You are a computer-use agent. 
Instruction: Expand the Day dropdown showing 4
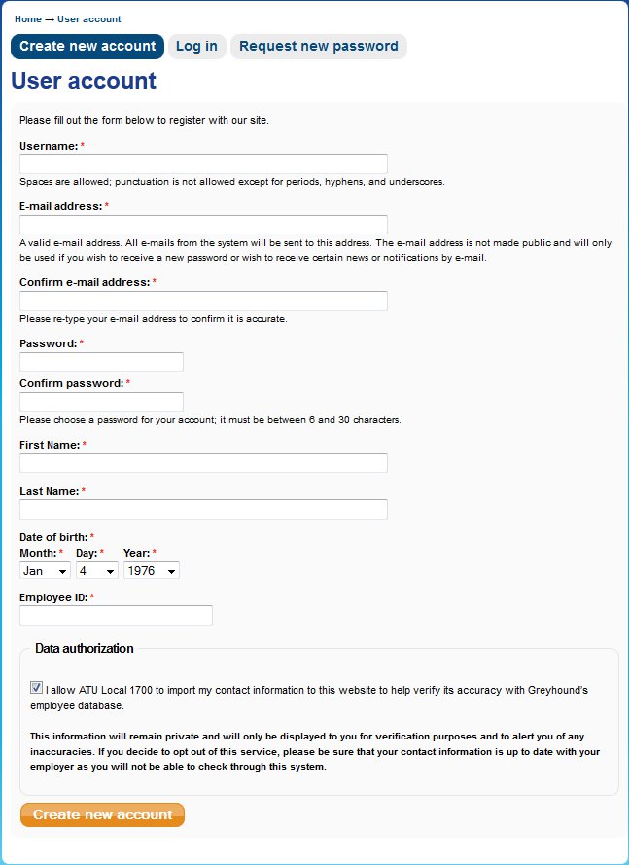pyautogui.click(x=97, y=571)
